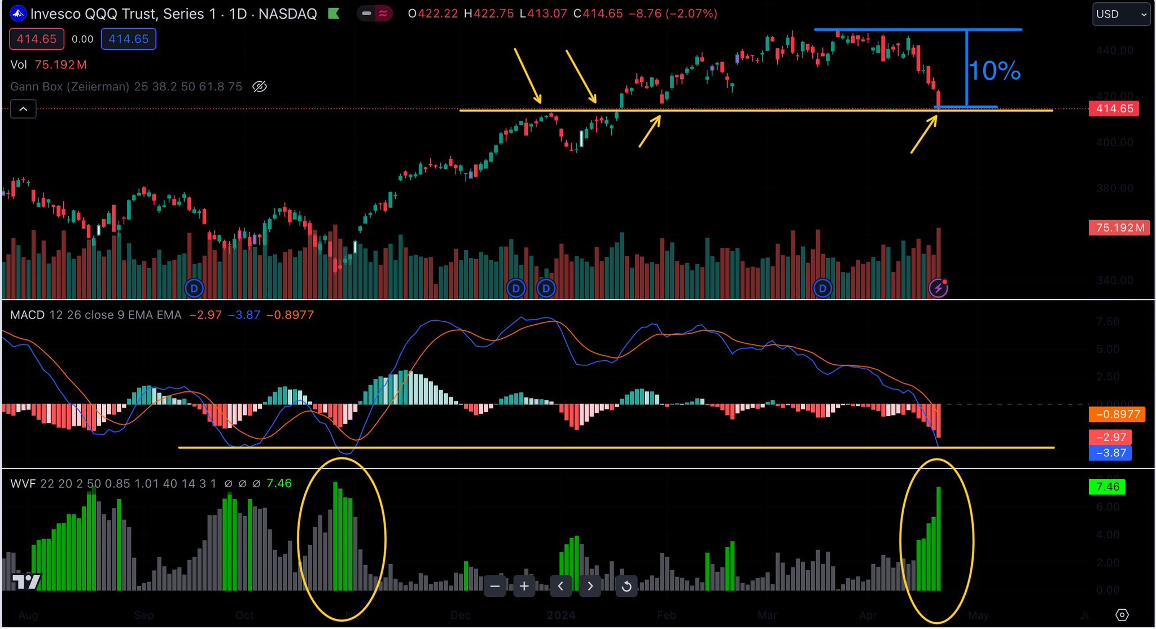Click the -0.8977 MACD histogram axis label

[x=1117, y=414]
